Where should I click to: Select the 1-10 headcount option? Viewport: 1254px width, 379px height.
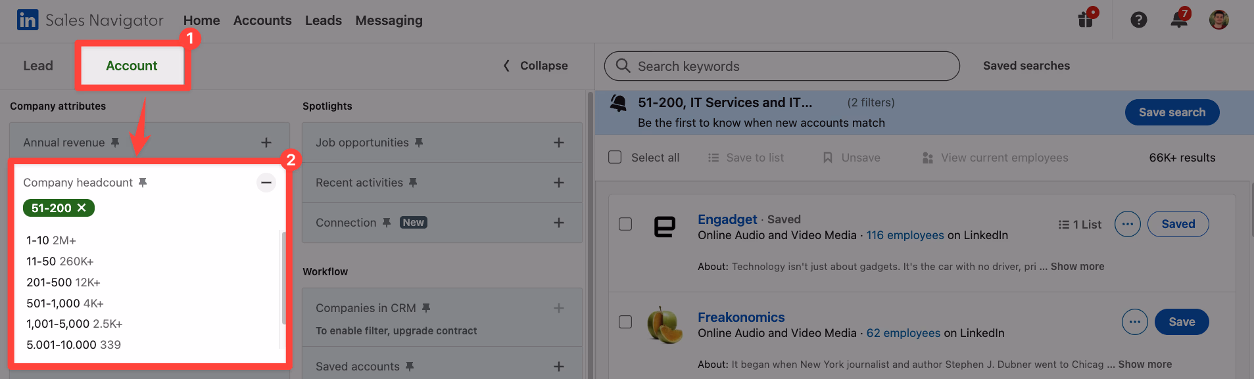(x=51, y=240)
